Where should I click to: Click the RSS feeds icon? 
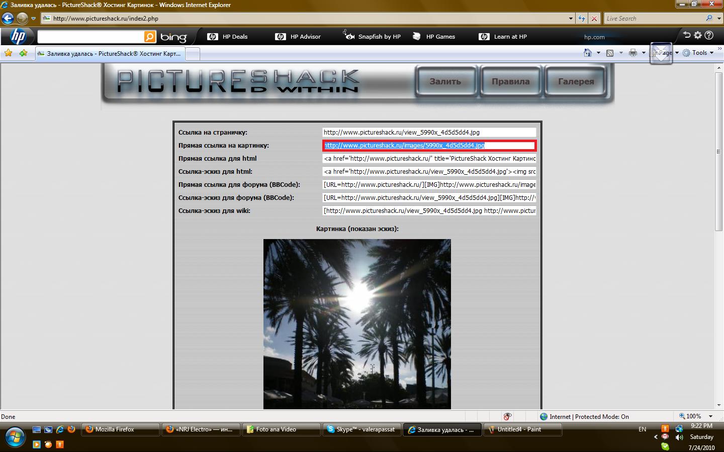610,53
